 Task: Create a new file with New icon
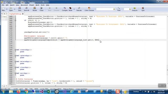point(3,9)
